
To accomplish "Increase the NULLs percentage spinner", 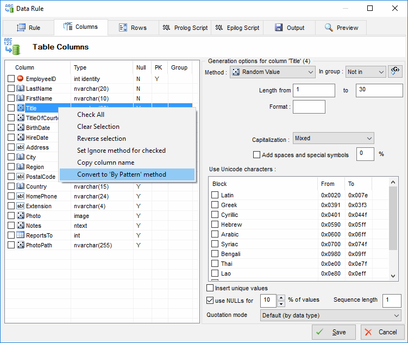I will point(281,297).
